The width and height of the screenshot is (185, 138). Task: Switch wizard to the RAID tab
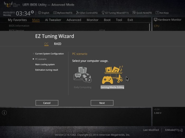pos(58,44)
